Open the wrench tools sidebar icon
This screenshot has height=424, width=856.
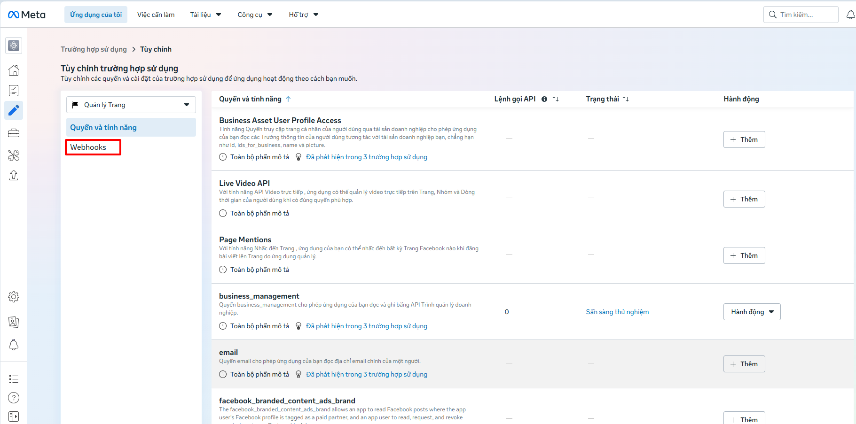tap(14, 155)
